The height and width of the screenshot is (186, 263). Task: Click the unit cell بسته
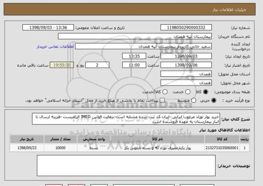[x=94, y=148]
